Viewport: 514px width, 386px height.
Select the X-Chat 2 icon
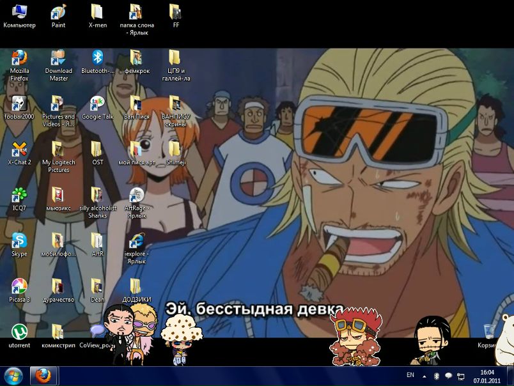[19, 150]
